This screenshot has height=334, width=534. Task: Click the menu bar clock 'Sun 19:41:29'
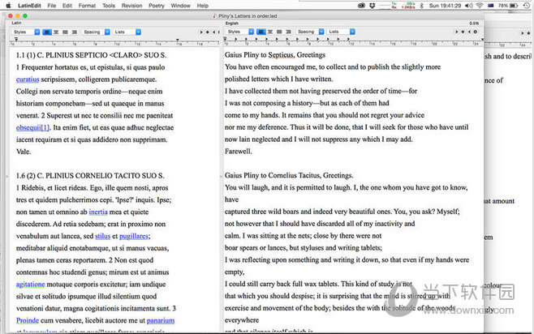click(x=445, y=6)
